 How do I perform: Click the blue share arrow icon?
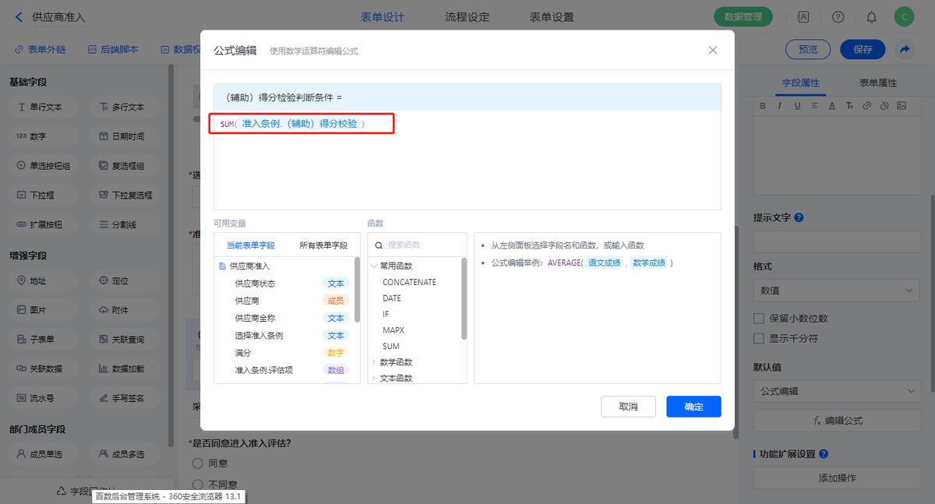[905, 49]
